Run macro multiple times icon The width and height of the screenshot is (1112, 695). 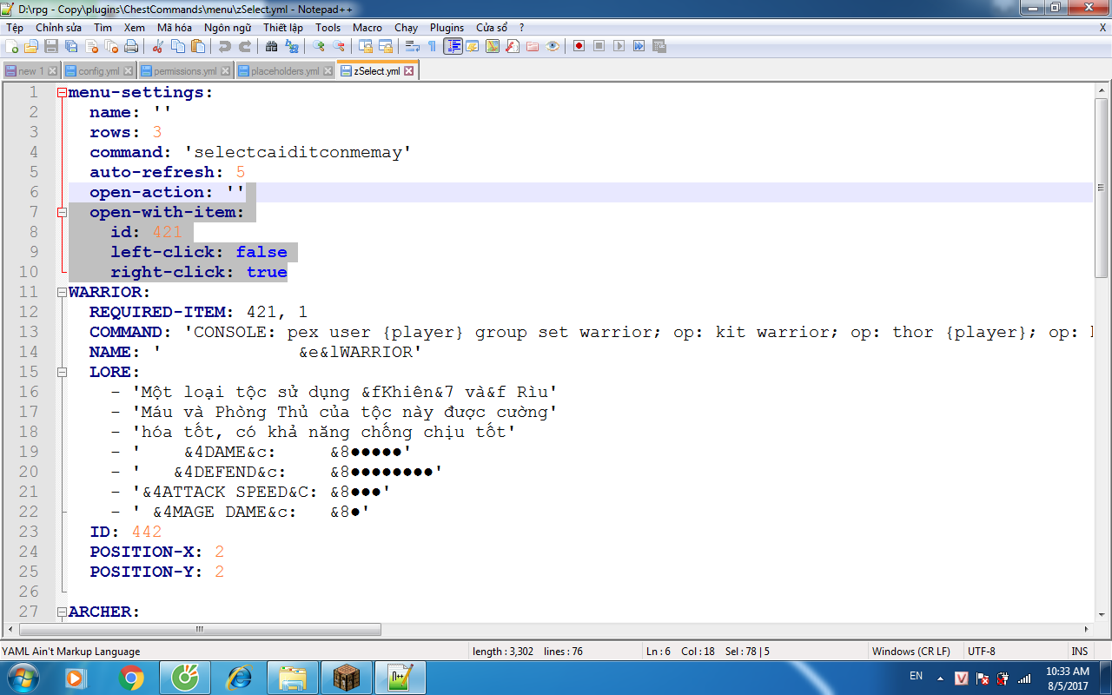[639, 46]
